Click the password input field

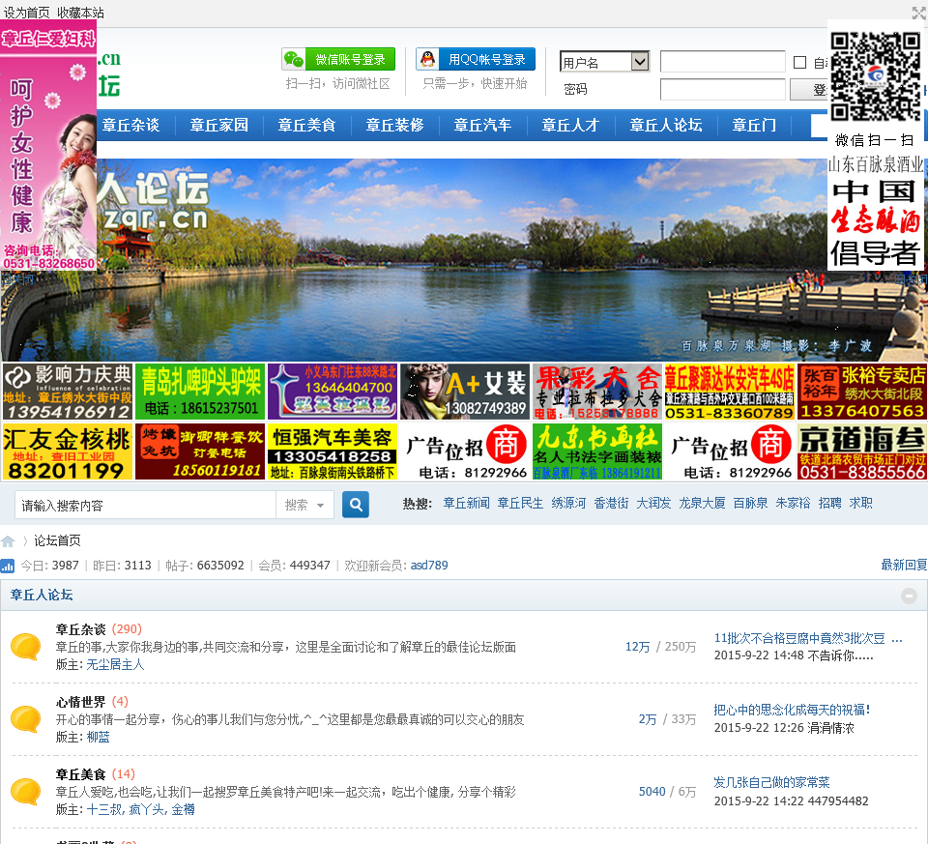[x=723, y=89]
